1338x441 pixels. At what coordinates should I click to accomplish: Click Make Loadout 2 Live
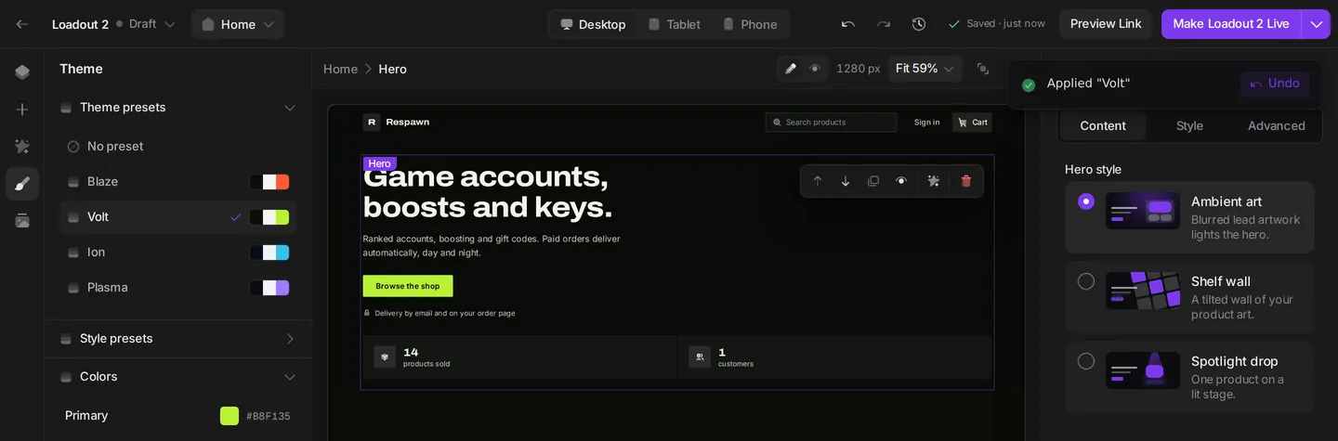coord(1231,24)
